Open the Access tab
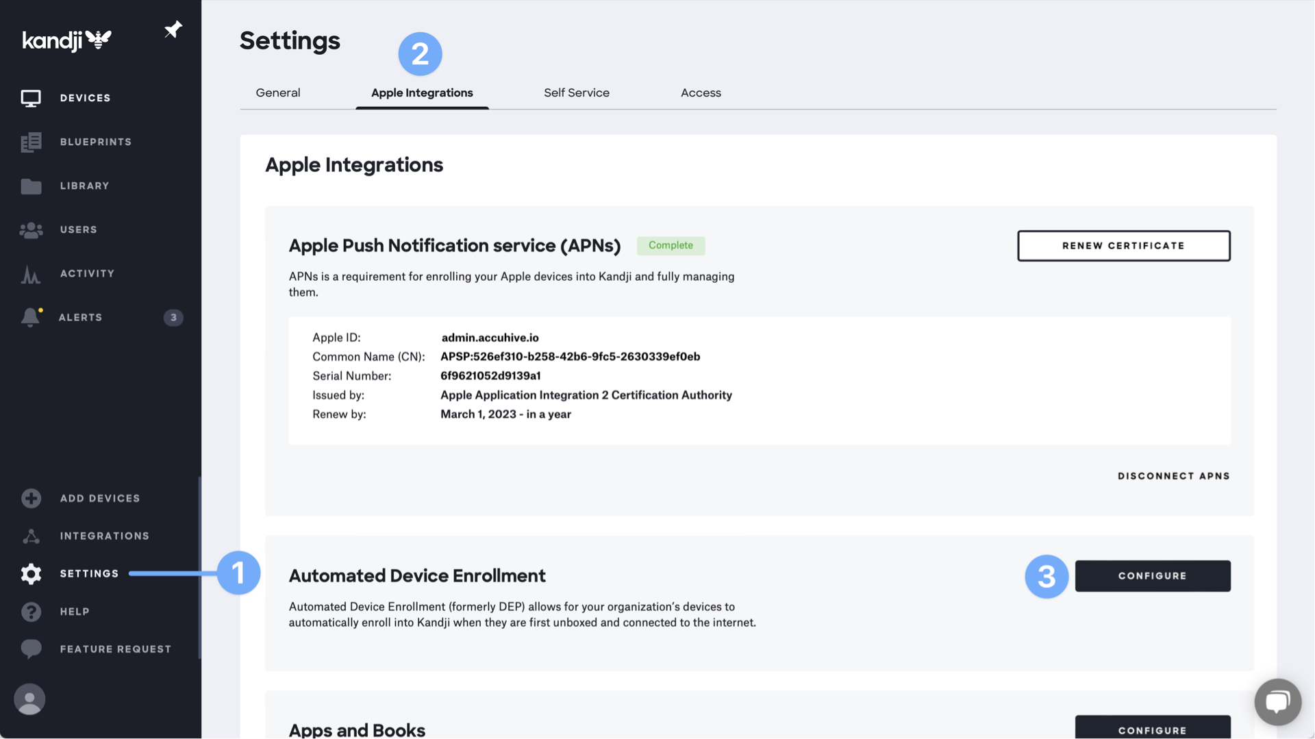 pyautogui.click(x=701, y=92)
